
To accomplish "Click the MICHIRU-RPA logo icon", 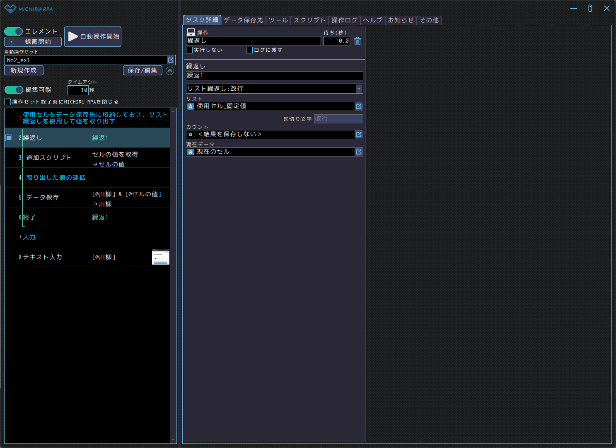I will pos(10,9).
